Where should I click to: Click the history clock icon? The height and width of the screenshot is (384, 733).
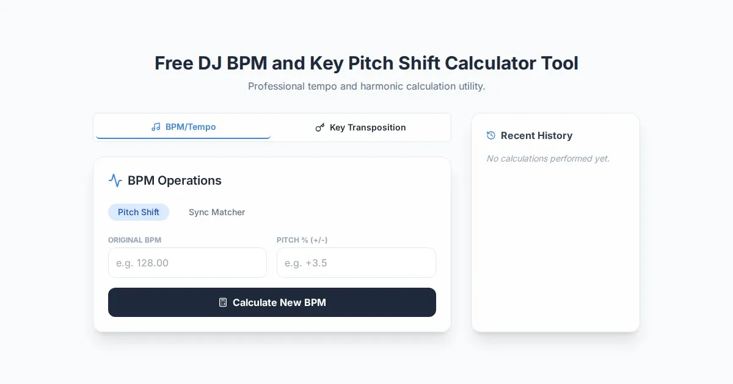click(x=491, y=135)
